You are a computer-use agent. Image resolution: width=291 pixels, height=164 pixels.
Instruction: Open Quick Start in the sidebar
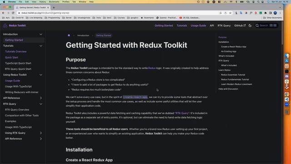(11, 57)
